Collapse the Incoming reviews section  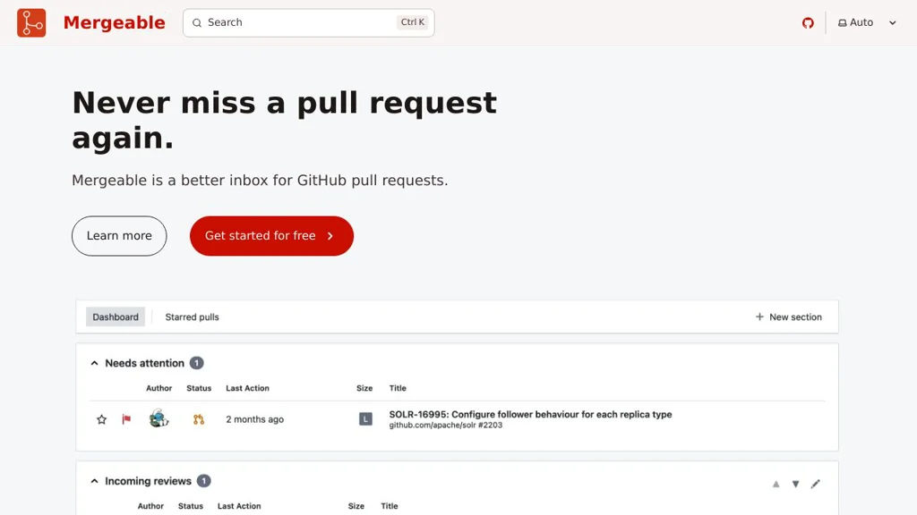click(95, 482)
